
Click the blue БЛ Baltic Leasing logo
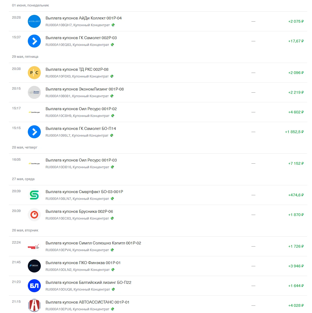pos(34,286)
